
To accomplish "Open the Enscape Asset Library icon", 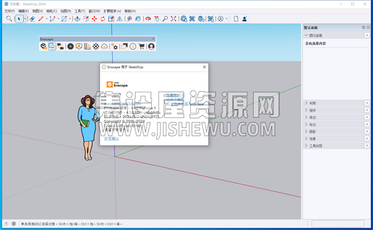I will [87, 46].
